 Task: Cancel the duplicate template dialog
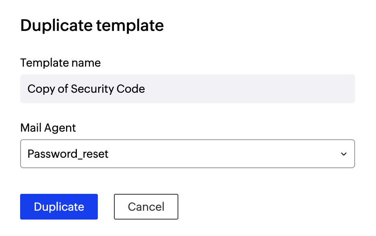[146, 207]
